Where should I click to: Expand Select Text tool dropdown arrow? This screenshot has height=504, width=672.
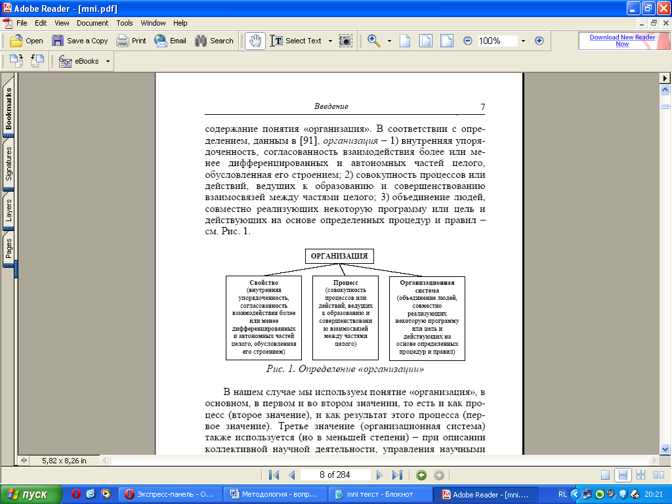tap(330, 41)
